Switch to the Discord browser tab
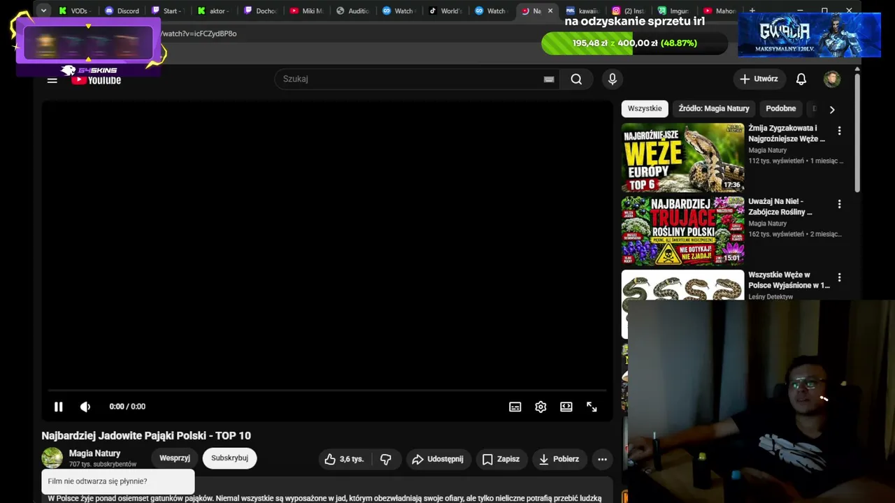895x503 pixels. (x=122, y=10)
